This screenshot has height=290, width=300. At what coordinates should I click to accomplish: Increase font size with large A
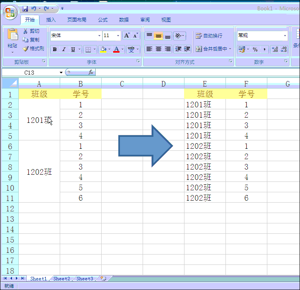coord(127,36)
